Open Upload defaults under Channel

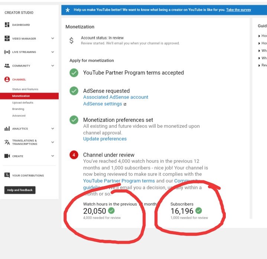[23, 103]
